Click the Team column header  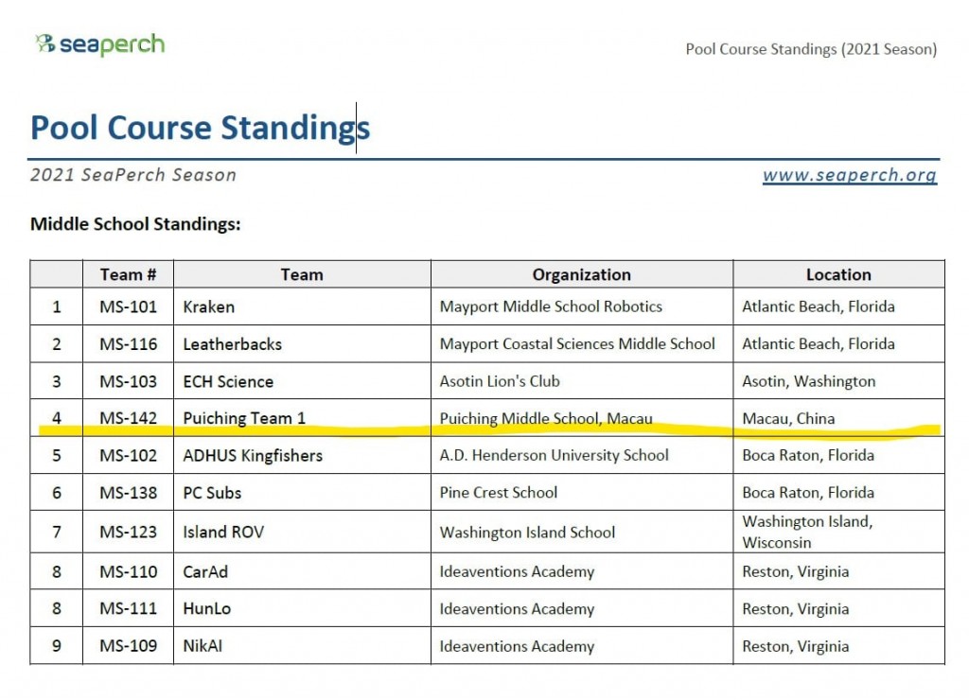pos(302,275)
